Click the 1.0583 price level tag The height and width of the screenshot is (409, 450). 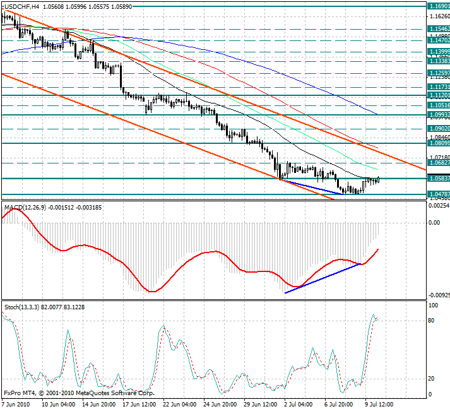[x=439, y=179]
